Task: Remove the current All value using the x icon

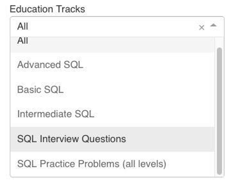Action: click(x=201, y=28)
